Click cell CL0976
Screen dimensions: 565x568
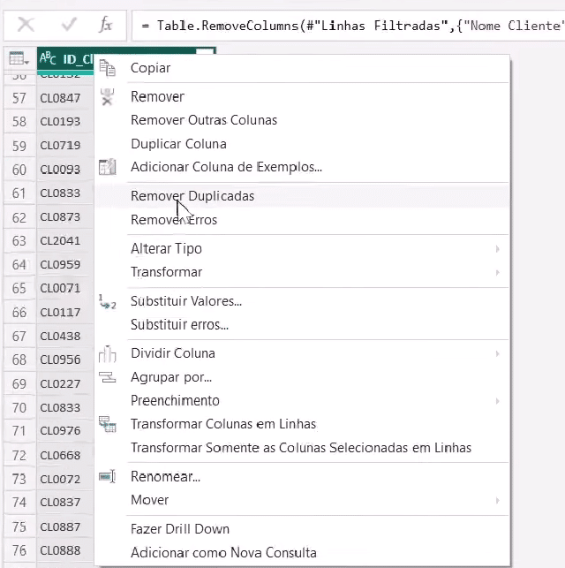(60, 431)
